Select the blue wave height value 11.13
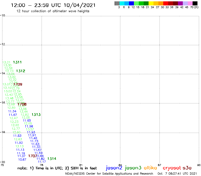 click(20, 150)
